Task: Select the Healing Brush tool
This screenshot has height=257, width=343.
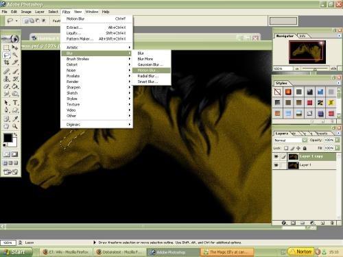Action: point(6,71)
